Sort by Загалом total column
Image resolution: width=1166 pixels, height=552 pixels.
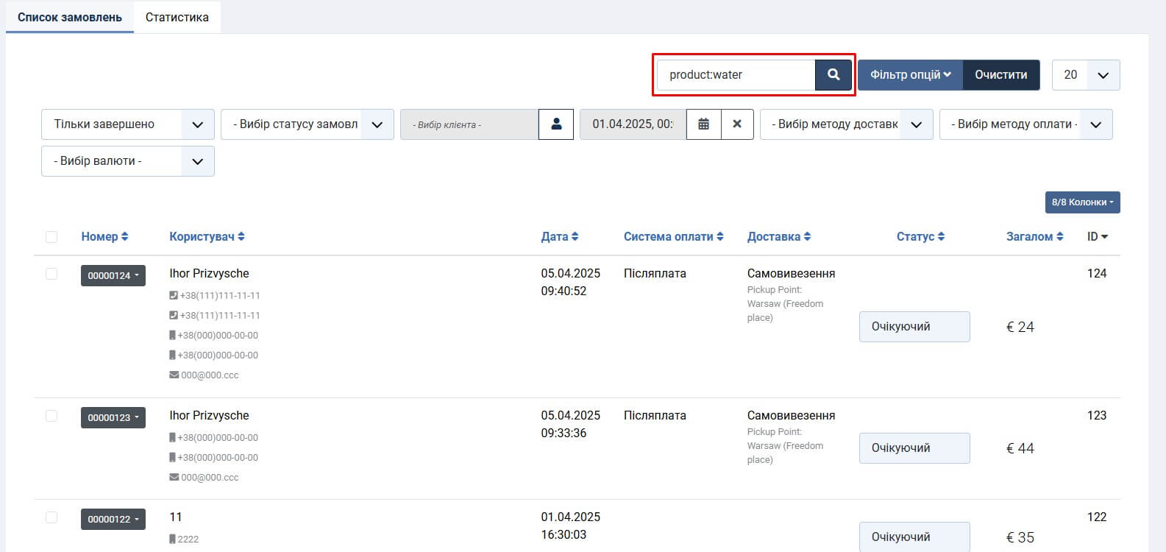pos(1034,236)
